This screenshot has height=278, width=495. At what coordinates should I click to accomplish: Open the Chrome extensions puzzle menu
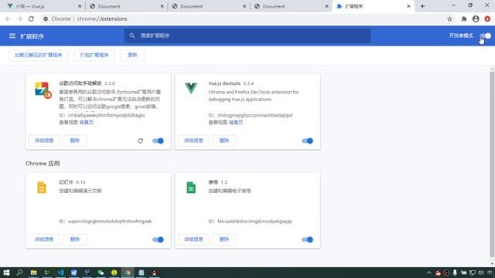[x=464, y=19]
